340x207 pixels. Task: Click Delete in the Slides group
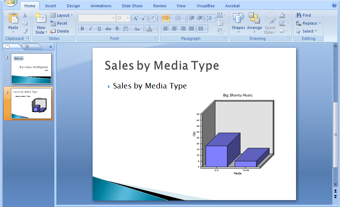60,31
